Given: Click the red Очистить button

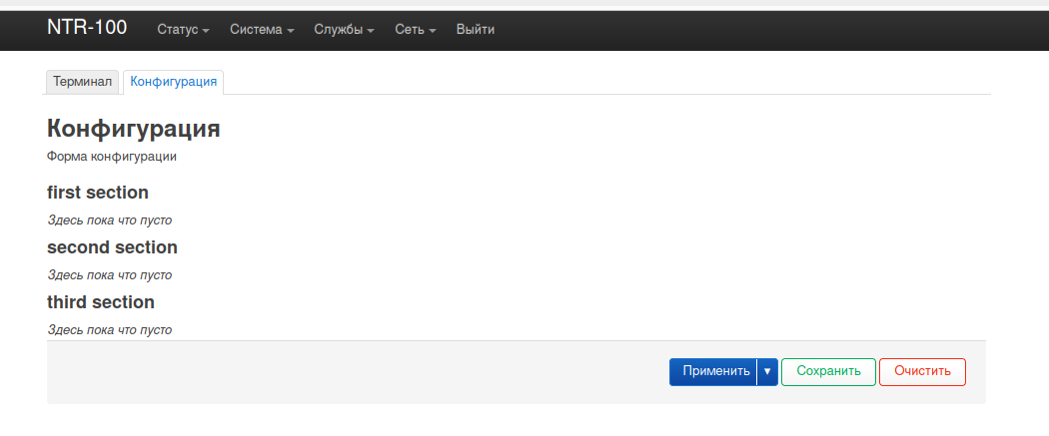Looking at the screenshot, I should click(922, 371).
